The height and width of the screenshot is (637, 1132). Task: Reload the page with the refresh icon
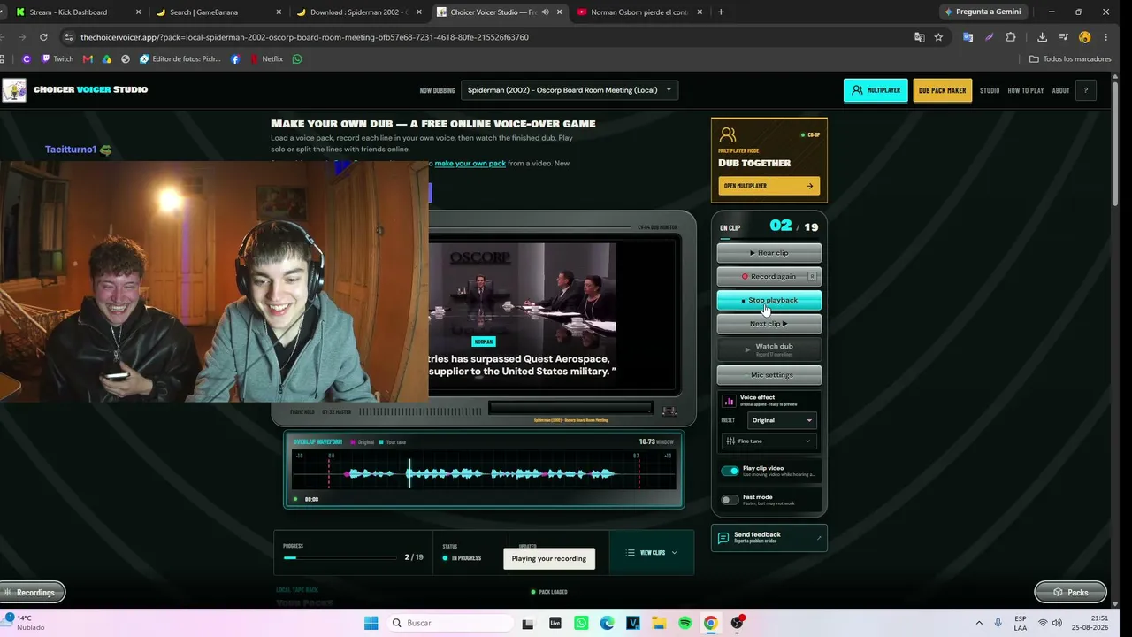click(x=43, y=37)
